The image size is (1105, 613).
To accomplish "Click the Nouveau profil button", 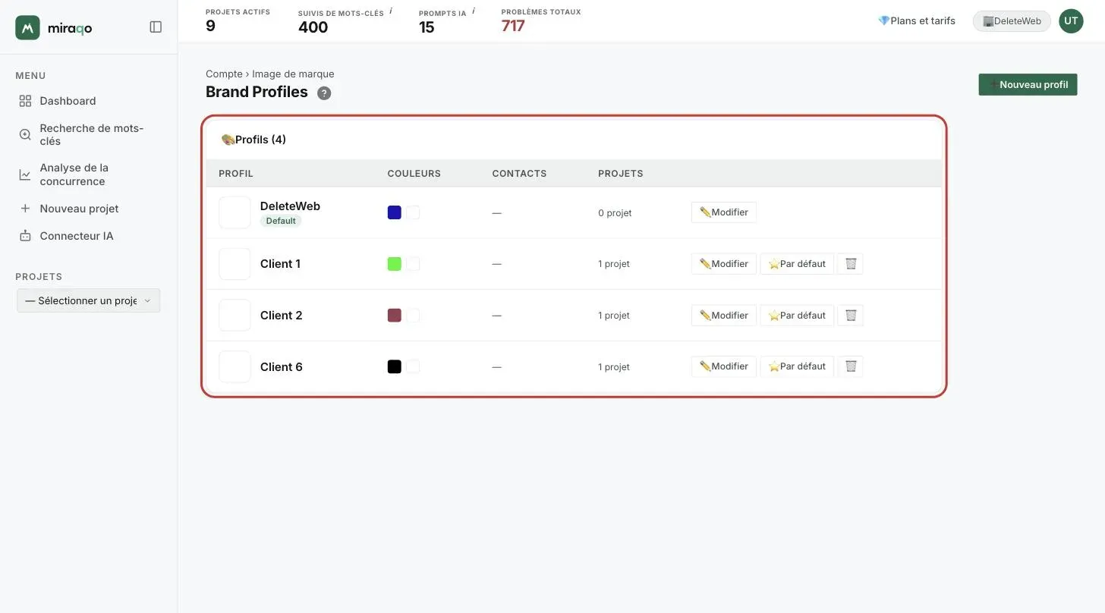I will pyautogui.click(x=1028, y=84).
